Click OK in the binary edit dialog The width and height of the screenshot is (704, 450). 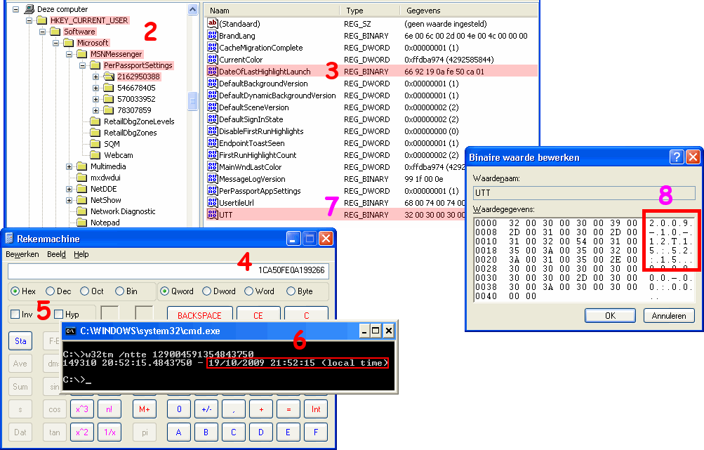(610, 316)
